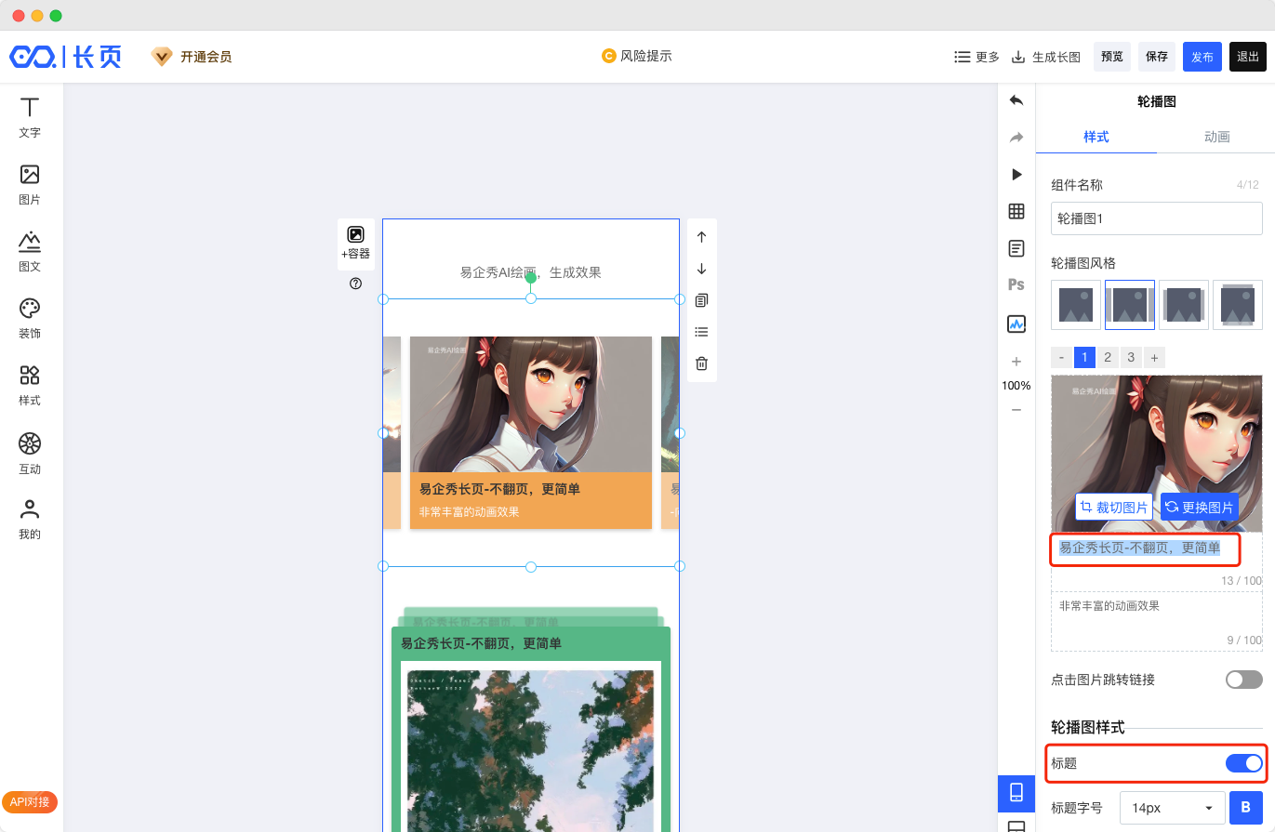The width and height of the screenshot is (1275, 832).
Task: Open the 文字 text tool
Action: [x=30, y=117]
